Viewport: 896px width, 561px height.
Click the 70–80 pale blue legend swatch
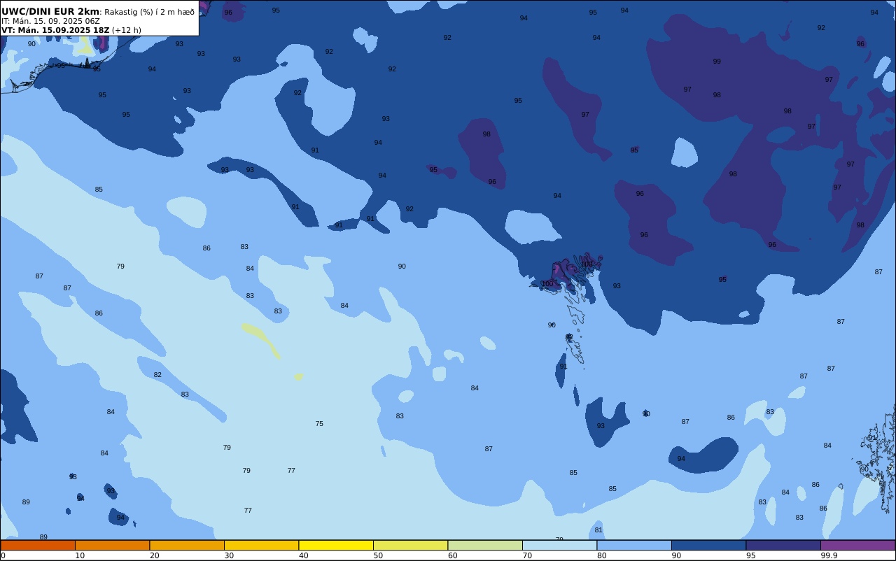(559, 545)
